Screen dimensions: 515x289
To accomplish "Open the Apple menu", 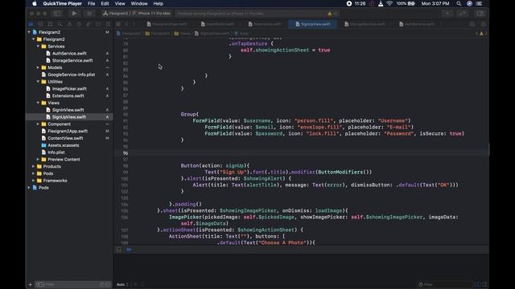I will tap(35, 3).
